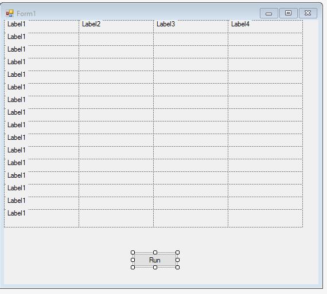This screenshot has height=294, width=327.
Task: Select the Label3 header label
Action: pos(166,24)
